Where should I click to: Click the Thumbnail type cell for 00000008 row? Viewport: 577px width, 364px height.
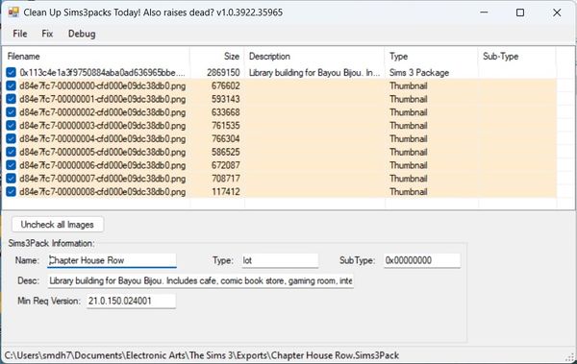point(409,191)
